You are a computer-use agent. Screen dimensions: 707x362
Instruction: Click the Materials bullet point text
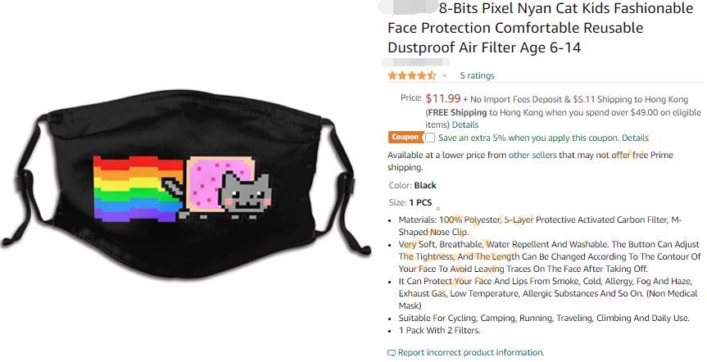[540, 226]
